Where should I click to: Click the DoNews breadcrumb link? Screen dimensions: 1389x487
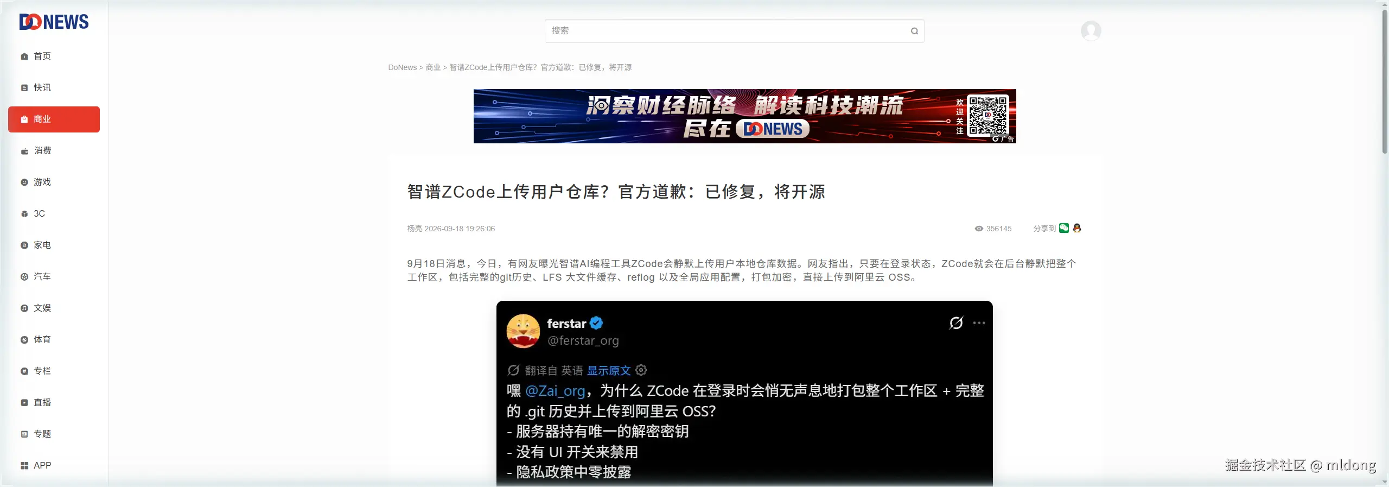click(403, 67)
